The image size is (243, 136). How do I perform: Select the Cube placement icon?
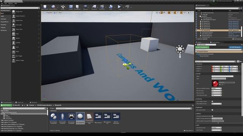tap(14, 34)
